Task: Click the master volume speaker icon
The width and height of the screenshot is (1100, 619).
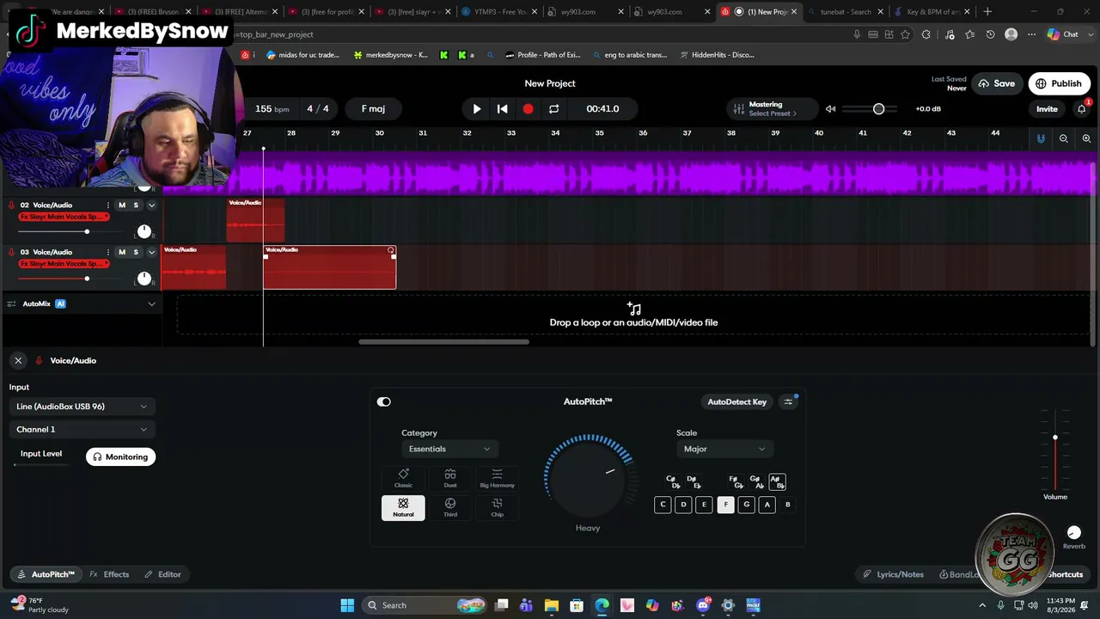Action: coord(830,109)
